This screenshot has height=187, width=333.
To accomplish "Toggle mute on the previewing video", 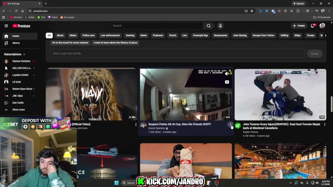I will (227, 74).
